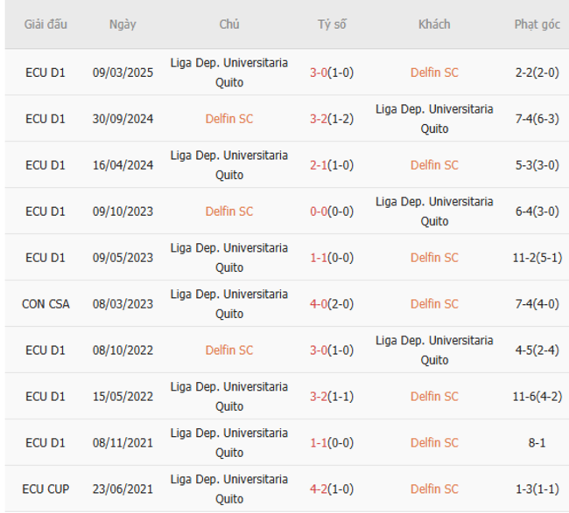Select the 'Tỷ số' column header

(332, 24)
